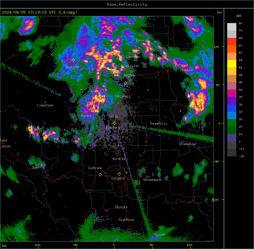Click the RockyMH label

click(x=72, y=67)
